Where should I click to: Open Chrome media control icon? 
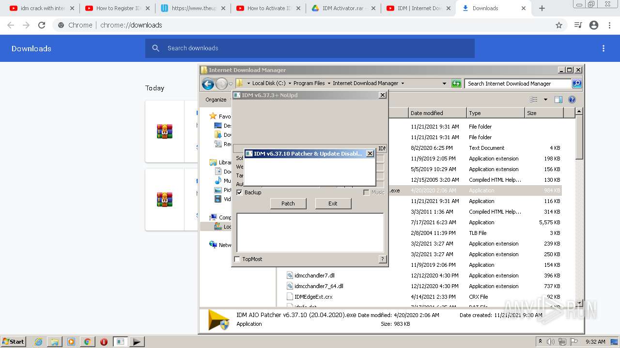pos(578,25)
